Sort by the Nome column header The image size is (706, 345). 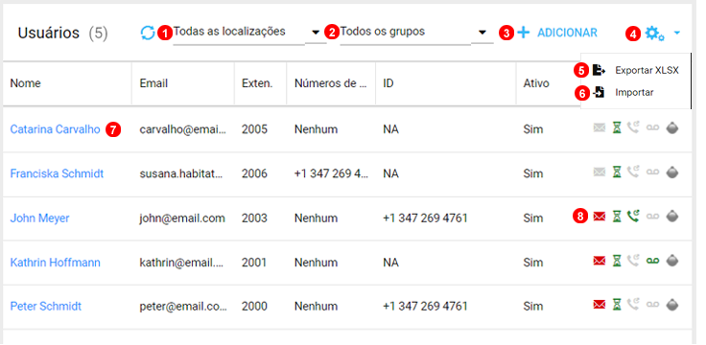[26, 83]
